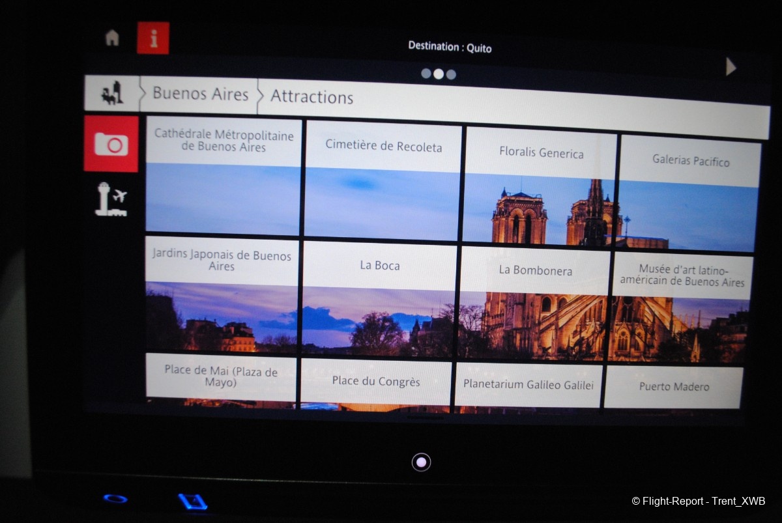Go back to Buenos Aires breadcrumb
Viewport: 782px width, 523px height.
(200, 94)
